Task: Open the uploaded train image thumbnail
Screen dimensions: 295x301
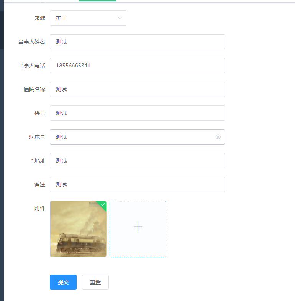Action: point(78,229)
